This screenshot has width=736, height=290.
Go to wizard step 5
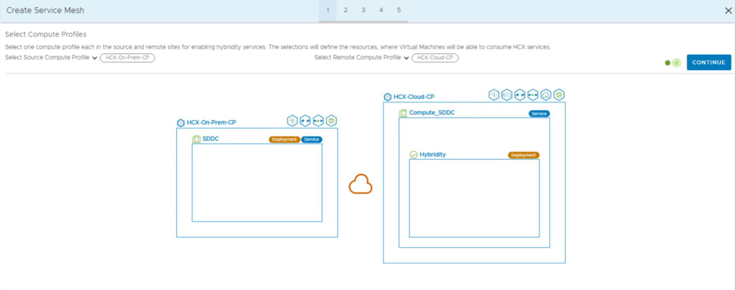pyautogui.click(x=399, y=10)
